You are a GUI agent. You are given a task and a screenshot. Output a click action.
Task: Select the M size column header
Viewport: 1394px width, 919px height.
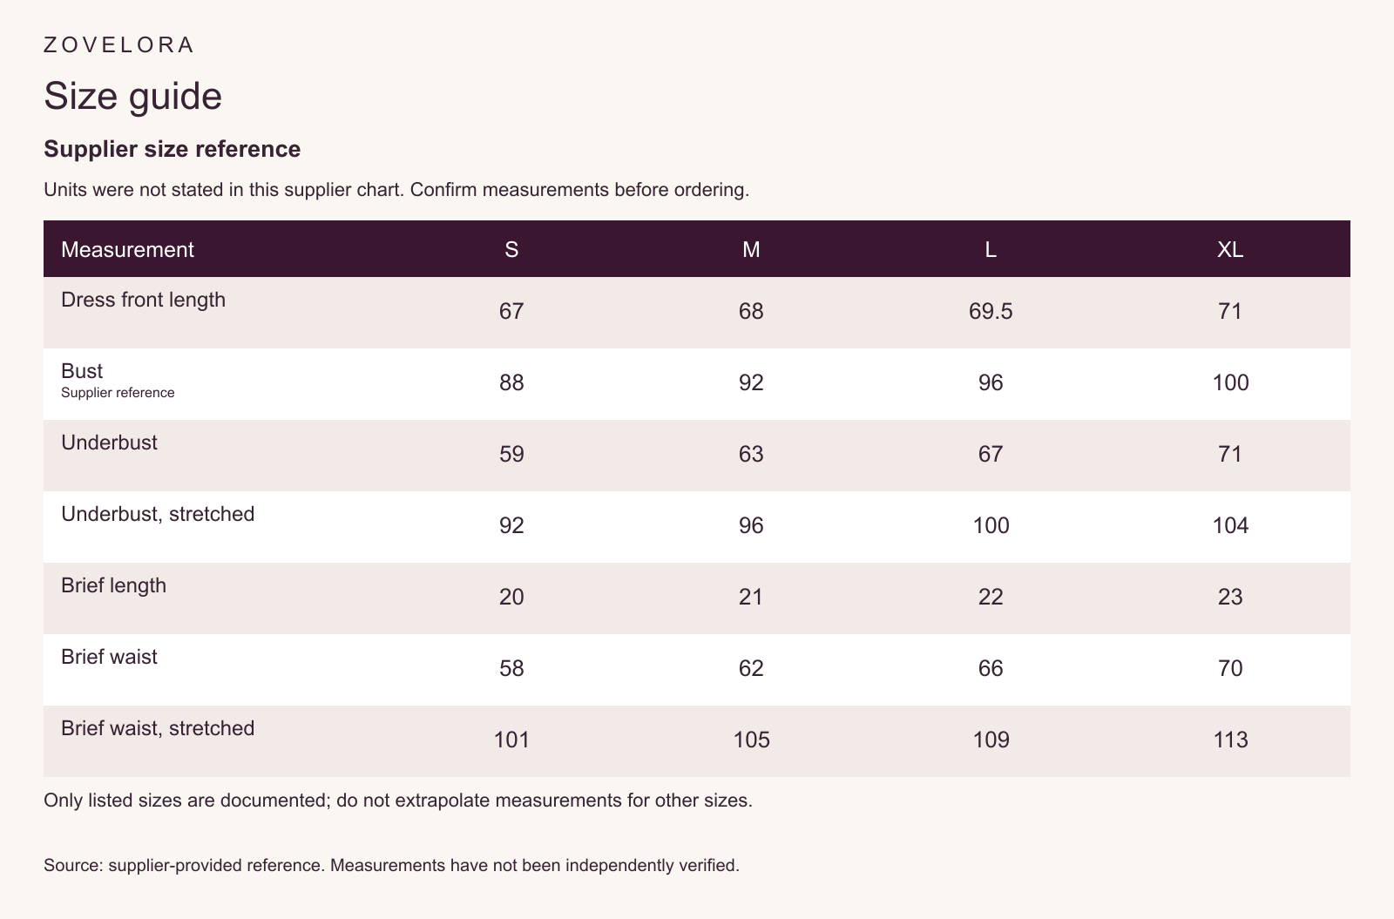click(x=751, y=249)
